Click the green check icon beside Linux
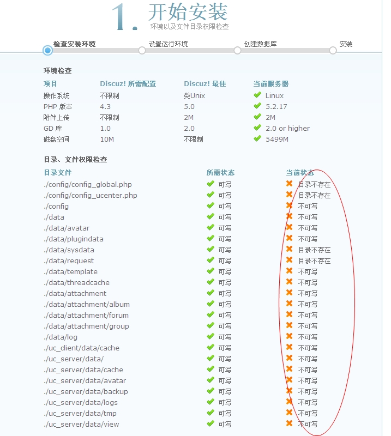The width and height of the screenshot is (391, 436). 257,95
